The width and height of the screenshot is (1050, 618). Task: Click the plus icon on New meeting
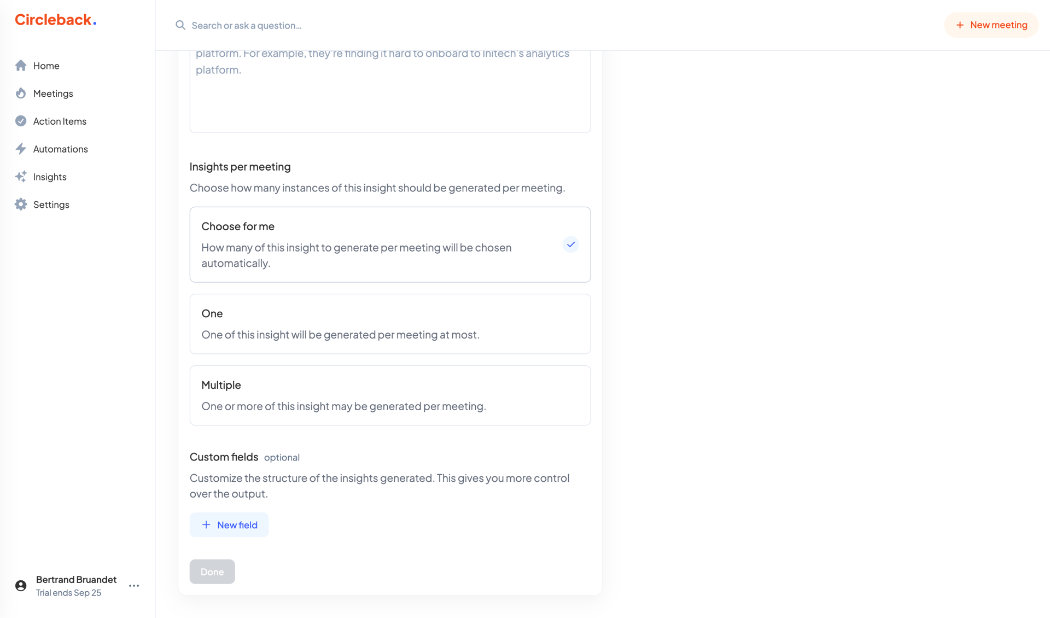(x=960, y=25)
